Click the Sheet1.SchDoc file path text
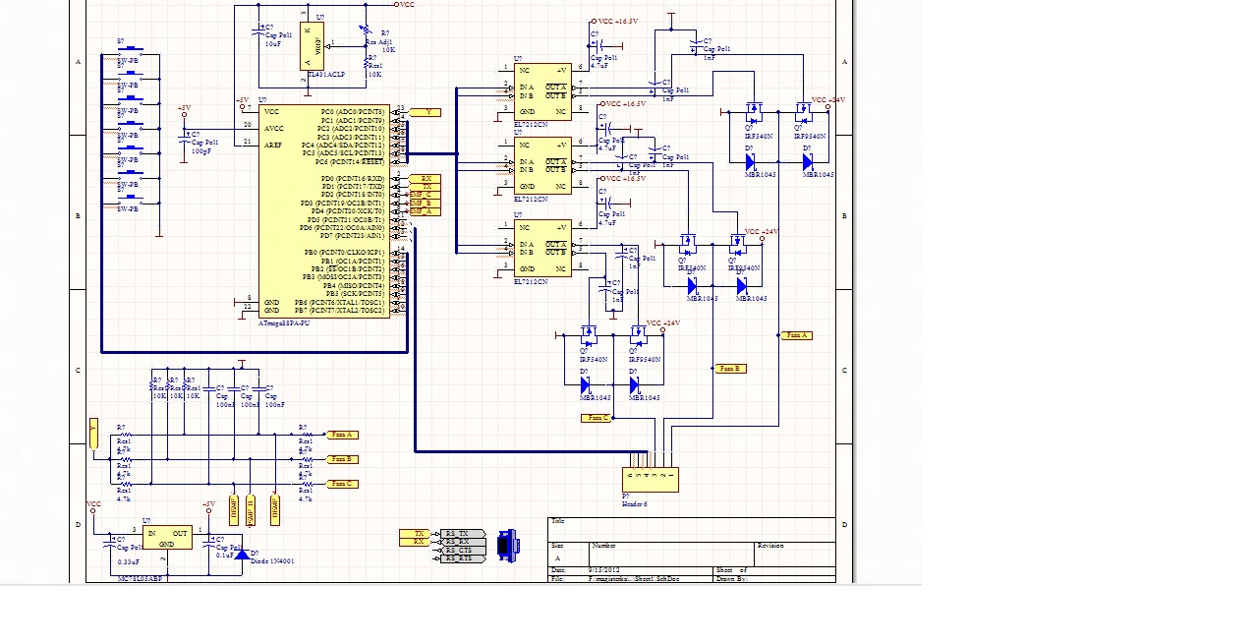Viewport: 1252px width, 644px height. coord(634,579)
